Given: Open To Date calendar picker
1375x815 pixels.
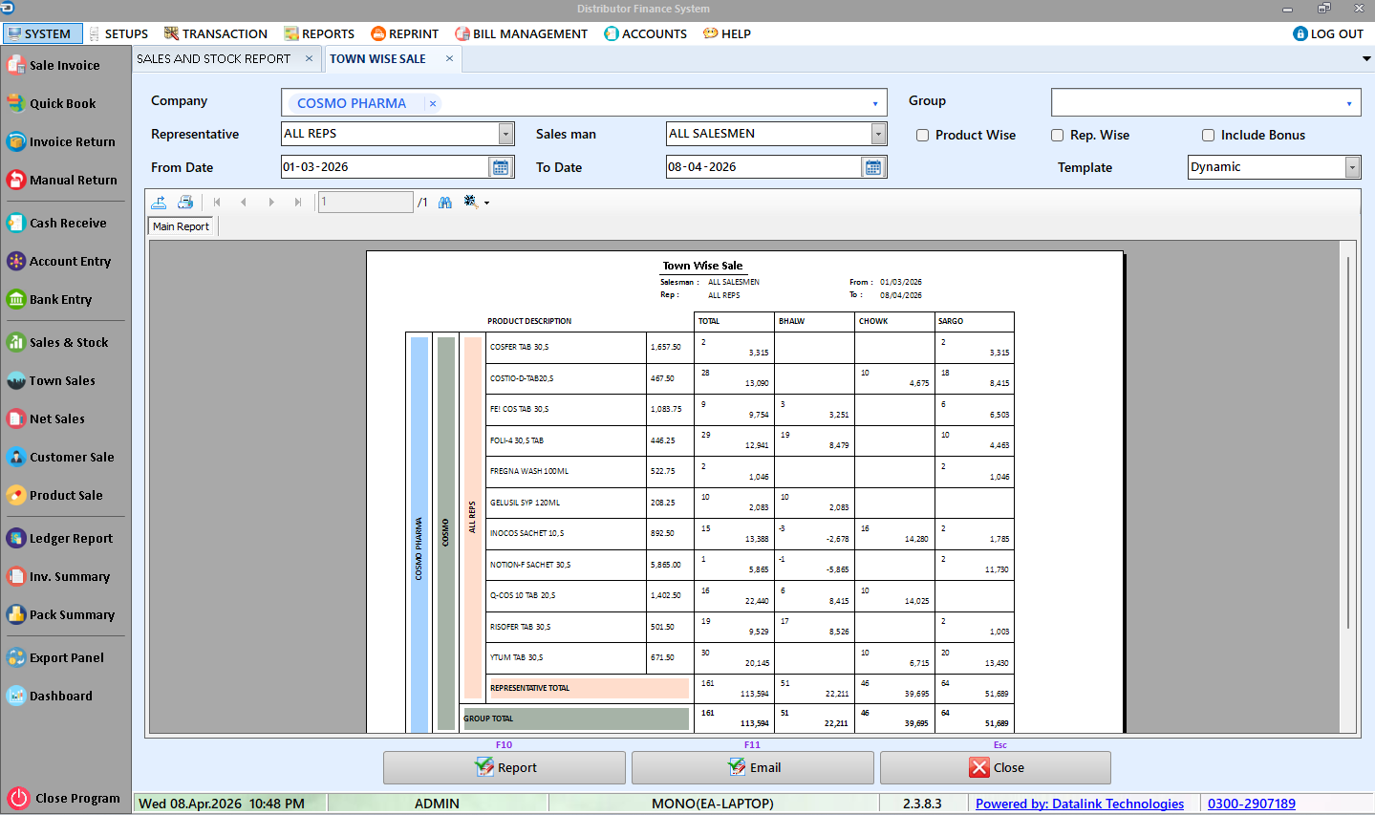Looking at the screenshot, I should click(872, 167).
